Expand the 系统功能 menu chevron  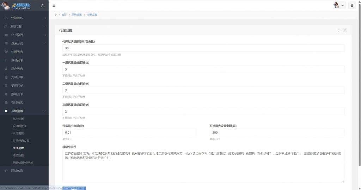click(x=45, y=26)
